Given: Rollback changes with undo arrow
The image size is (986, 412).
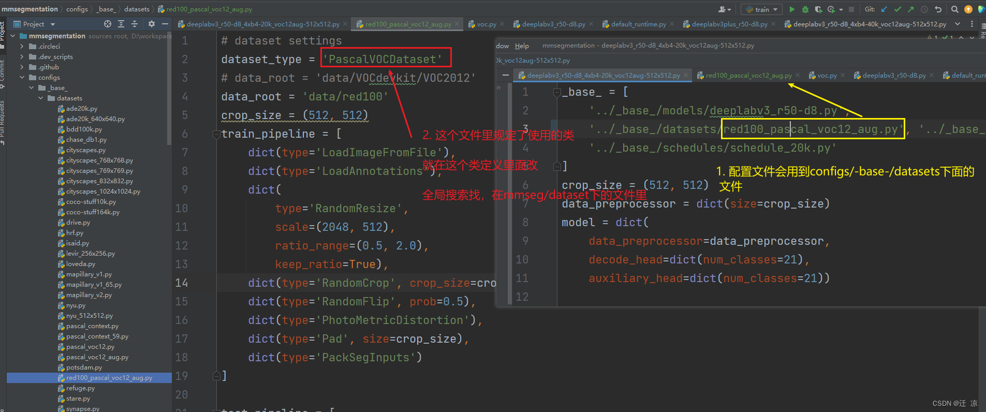Looking at the screenshot, I should (938, 9).
